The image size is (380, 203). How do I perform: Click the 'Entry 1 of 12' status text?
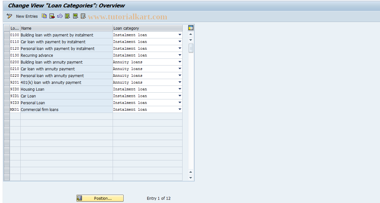[x=159, y=198]
